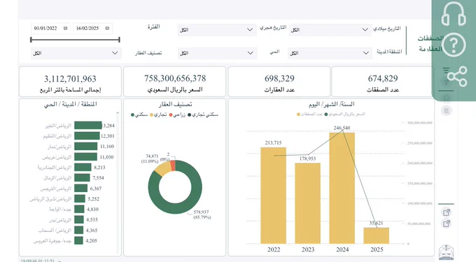476x262 pixels.
Task: Toggle the تجاري legend item
Action: [x=158, y=115]
